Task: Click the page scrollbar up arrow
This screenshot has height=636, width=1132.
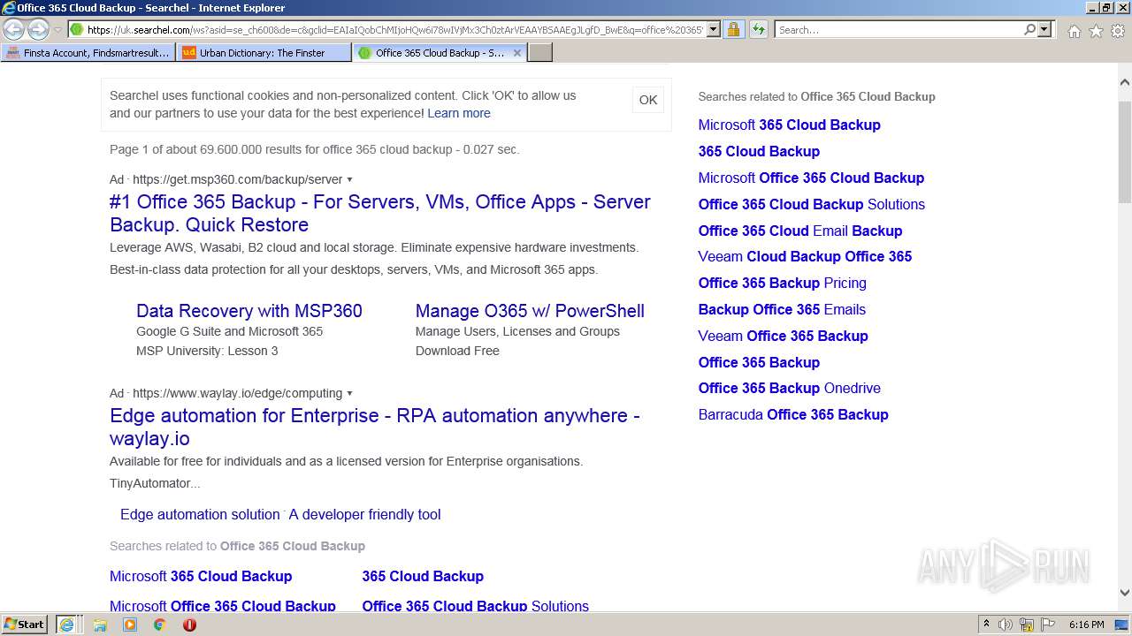Action: tap(1125, 82)
